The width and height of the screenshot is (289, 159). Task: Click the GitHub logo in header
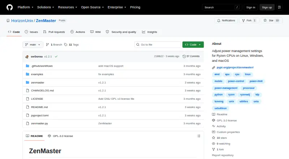point(10,7)
